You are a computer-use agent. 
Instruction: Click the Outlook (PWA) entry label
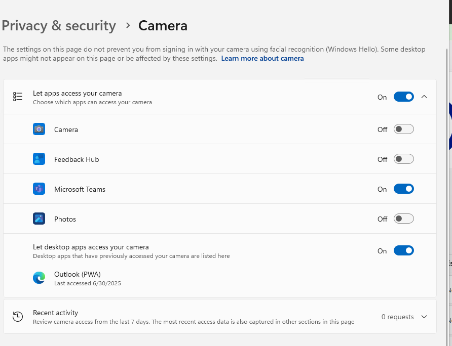[78, 274]
